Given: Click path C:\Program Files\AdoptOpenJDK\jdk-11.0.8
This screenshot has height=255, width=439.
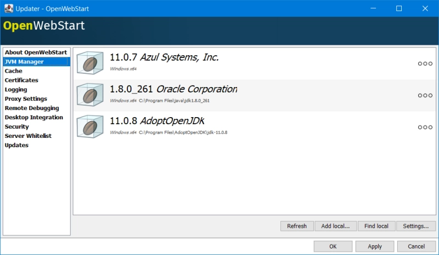Looking at the screenshot, I should click(x=183, y=132).
